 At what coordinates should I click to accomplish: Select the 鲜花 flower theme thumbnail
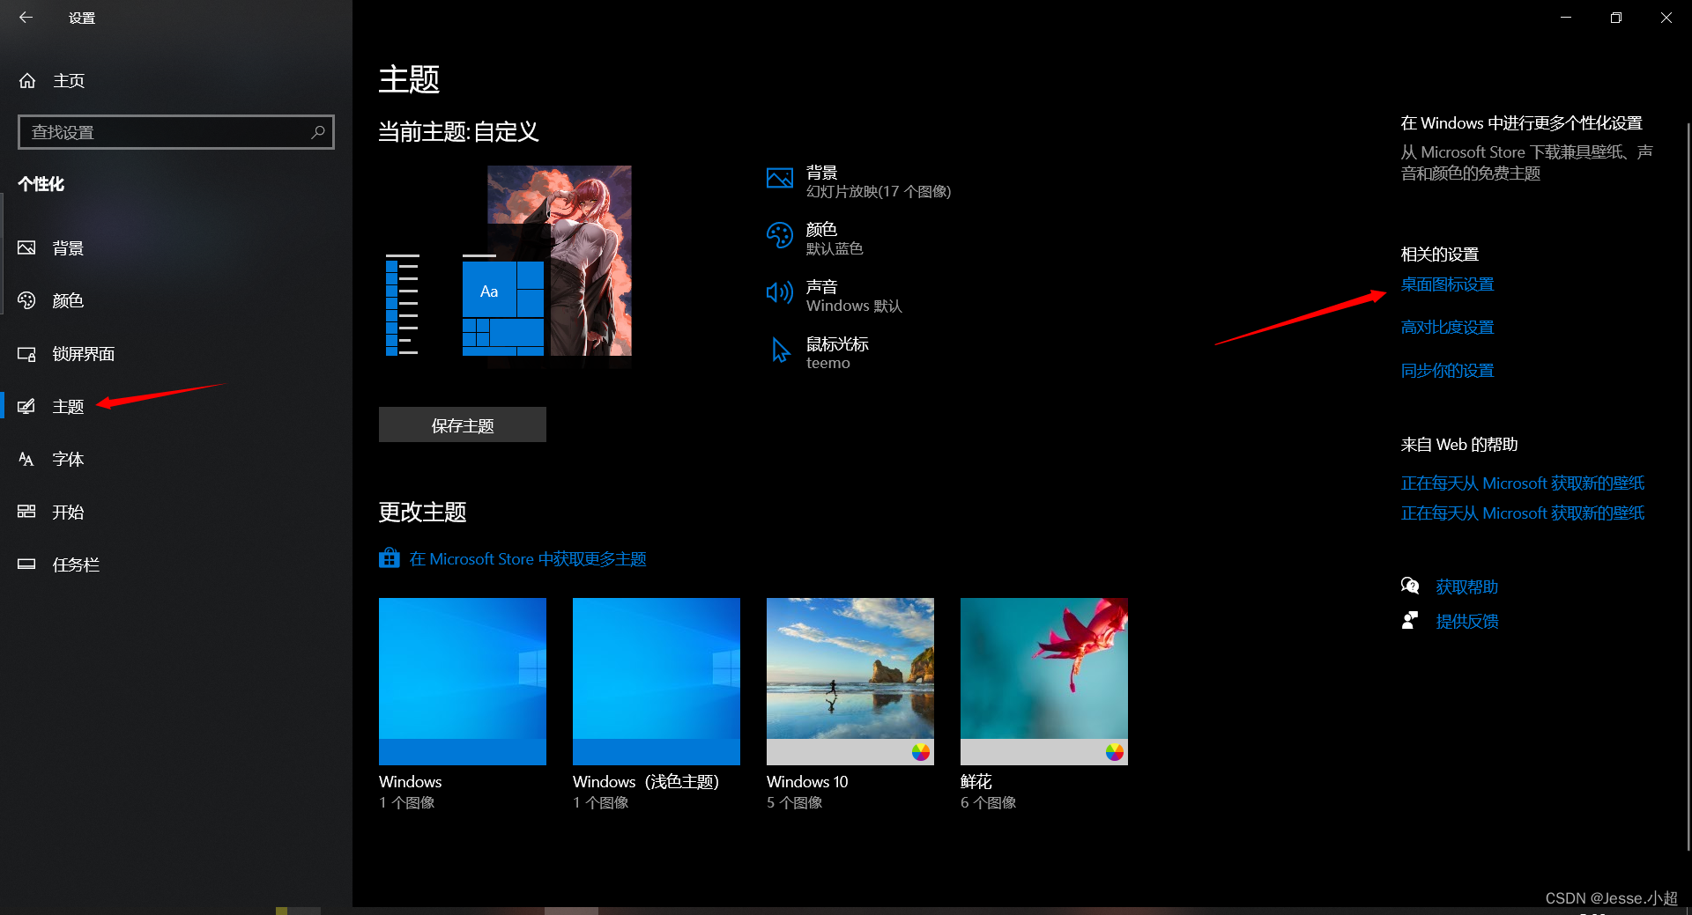point(1044,682)
